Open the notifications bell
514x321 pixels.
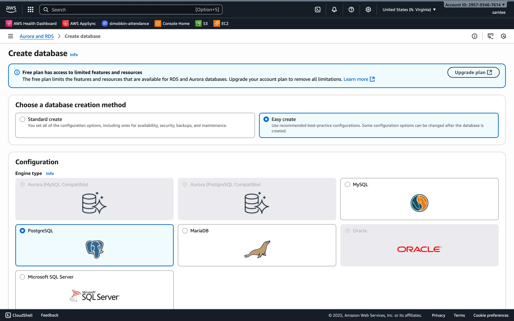tap(334, 10)
